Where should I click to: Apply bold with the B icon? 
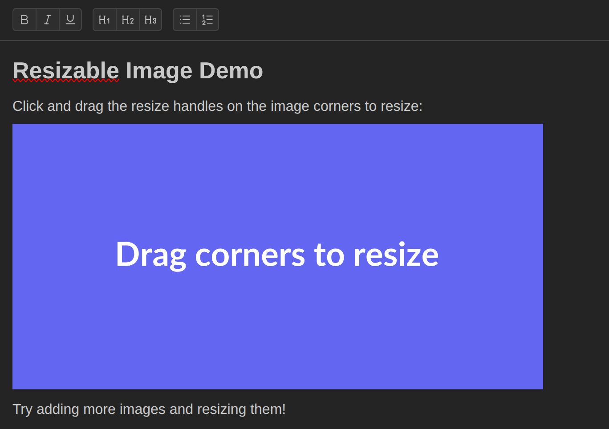tap(24, 20)
